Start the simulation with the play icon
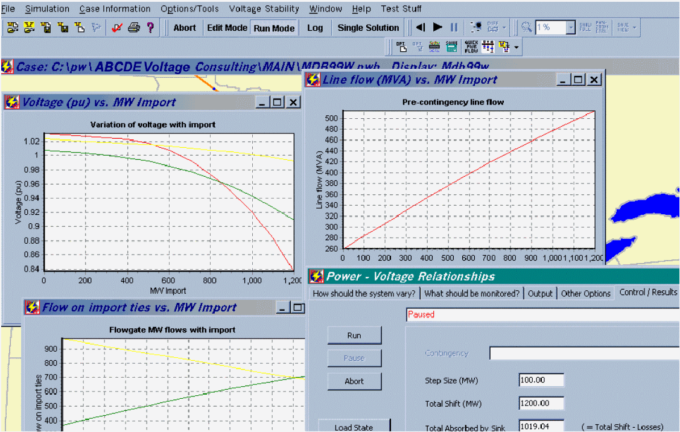This screenshot has height=432, width=680. (437, 27)
